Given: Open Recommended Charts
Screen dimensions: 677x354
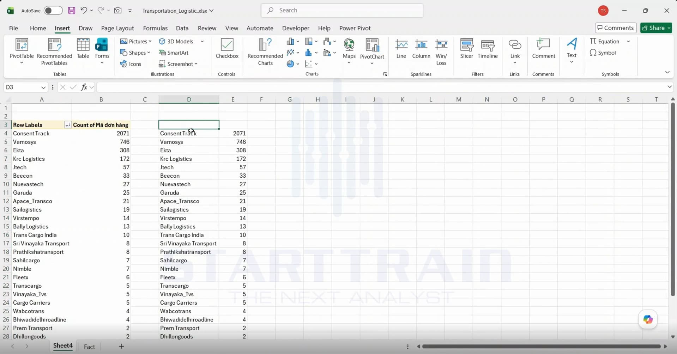Looking at the screenshot, I should (x=265, y=52).
